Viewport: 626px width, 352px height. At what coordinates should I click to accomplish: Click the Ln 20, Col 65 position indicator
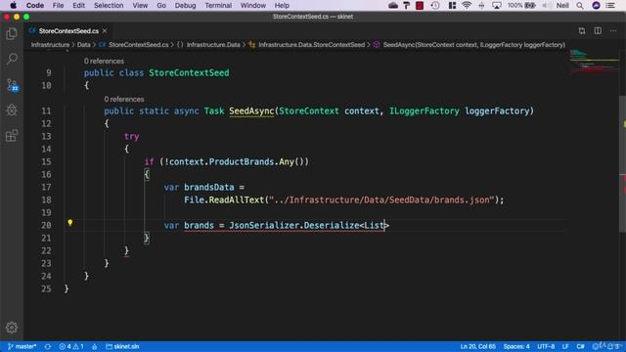477,346
